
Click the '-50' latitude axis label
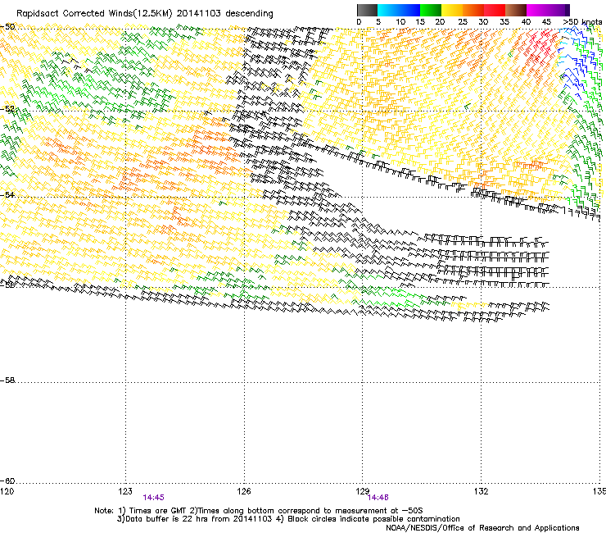pyautogui.click(x=7, y=27)
